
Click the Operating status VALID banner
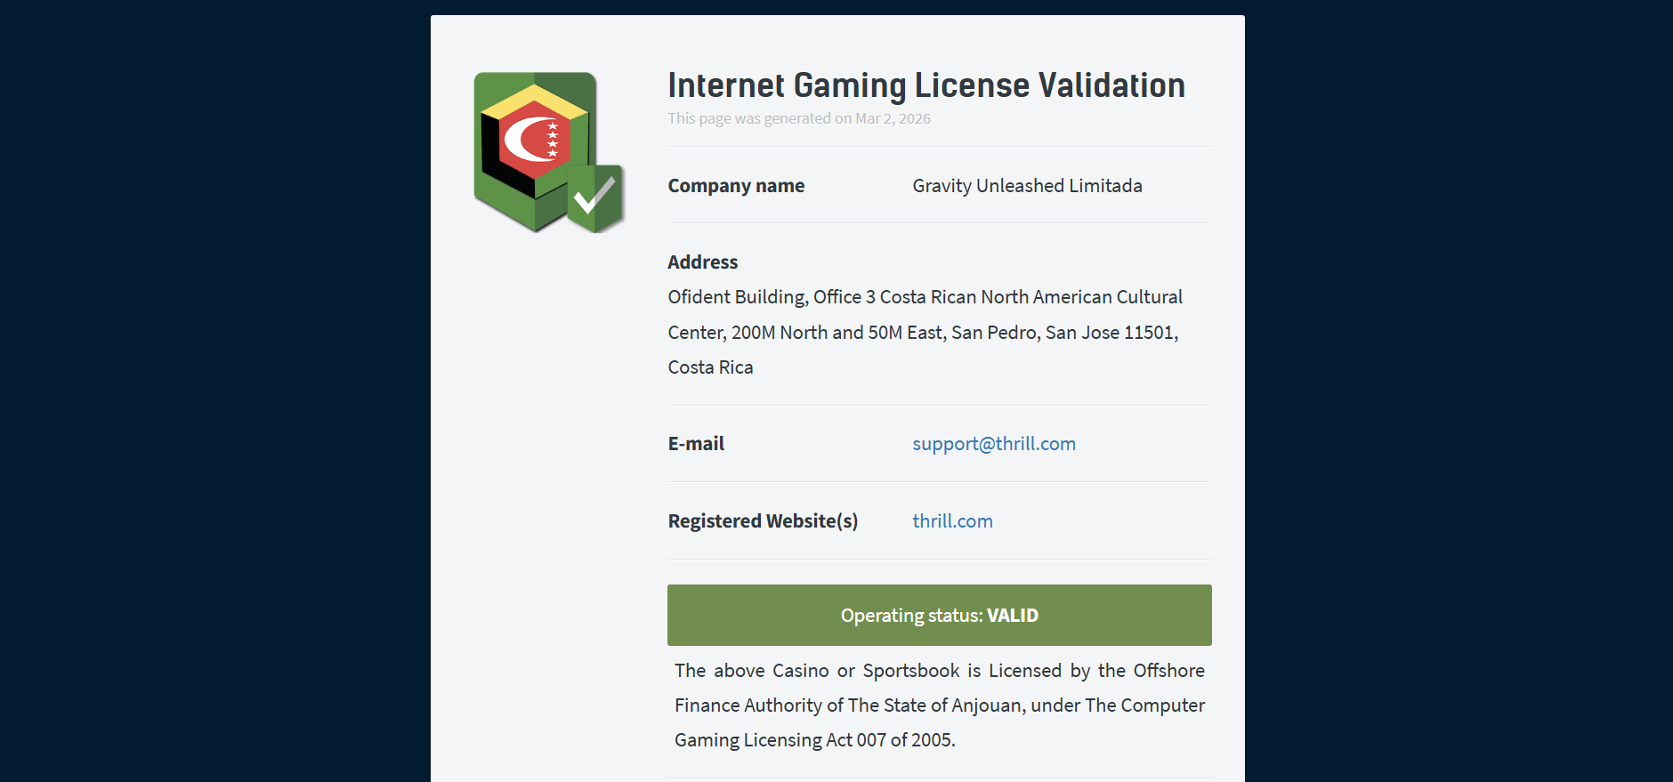coord(939,616)
